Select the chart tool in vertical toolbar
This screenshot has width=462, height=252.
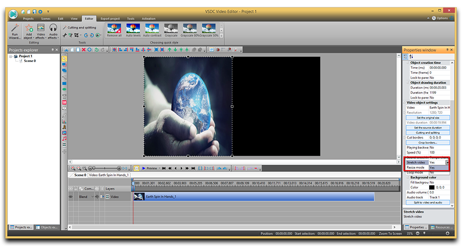point(64,121)
